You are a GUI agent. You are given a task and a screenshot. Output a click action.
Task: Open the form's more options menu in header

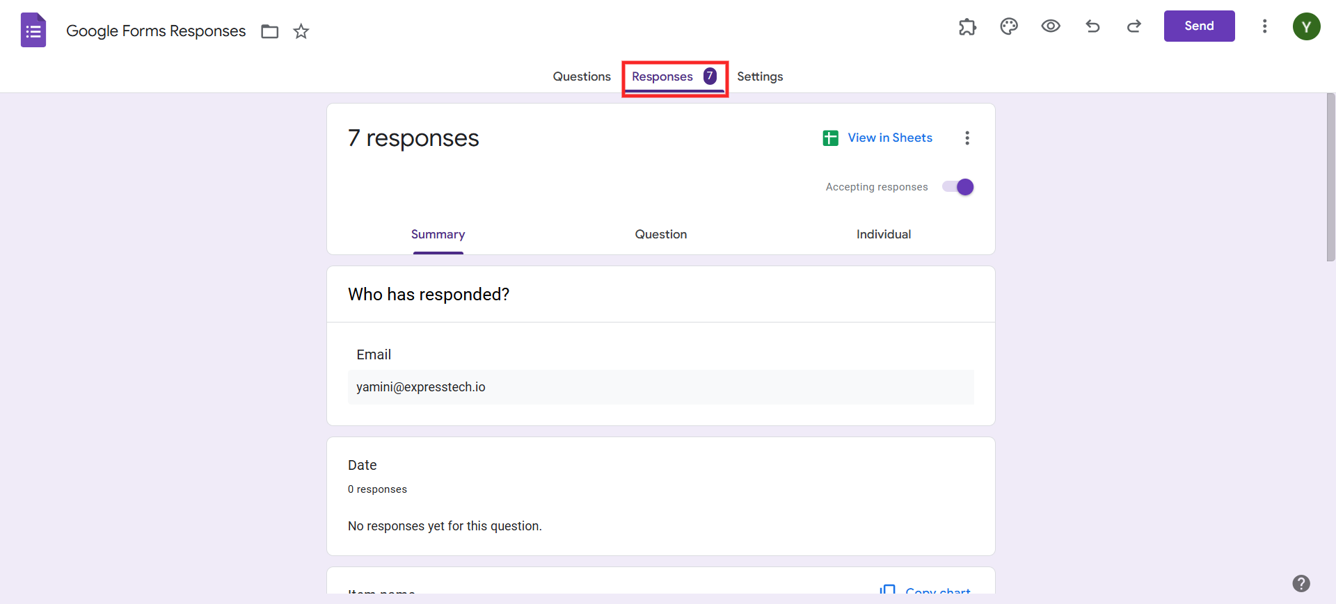click(1264, 26)
